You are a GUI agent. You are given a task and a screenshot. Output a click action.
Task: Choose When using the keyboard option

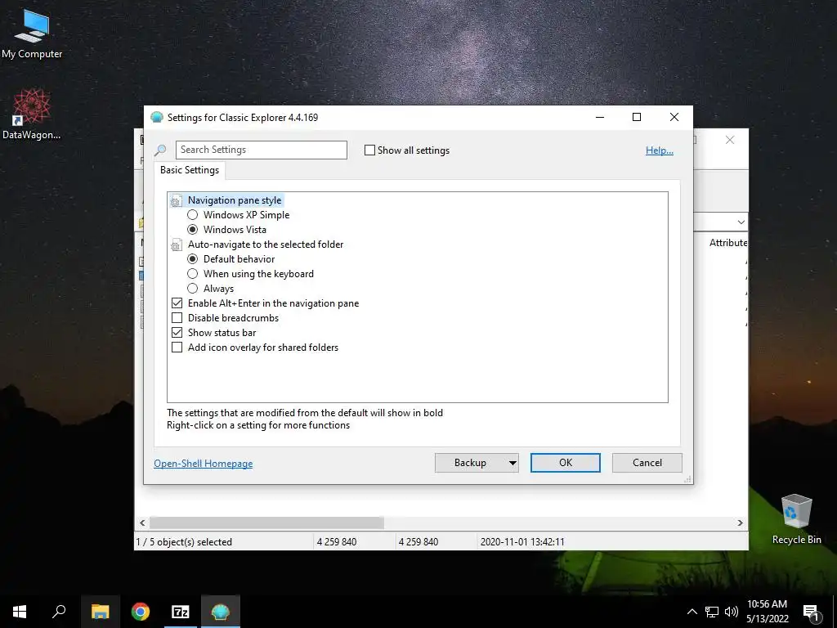[x=193, y=274]
